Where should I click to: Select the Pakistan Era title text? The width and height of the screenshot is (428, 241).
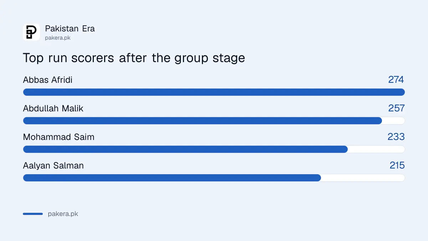(x=70, y=29)
